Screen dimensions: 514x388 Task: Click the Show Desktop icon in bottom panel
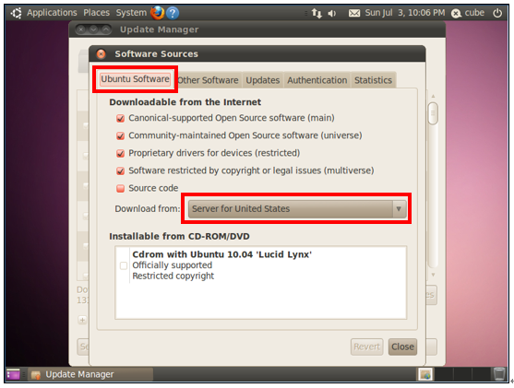[x=13, y=374]
